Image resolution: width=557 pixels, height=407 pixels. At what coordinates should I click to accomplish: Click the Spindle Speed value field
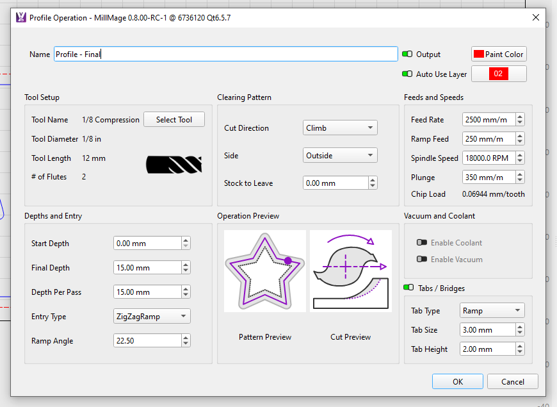[x=488, y=158]
